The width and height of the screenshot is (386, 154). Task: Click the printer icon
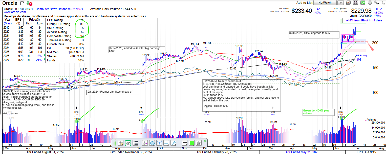coord(370,3)
